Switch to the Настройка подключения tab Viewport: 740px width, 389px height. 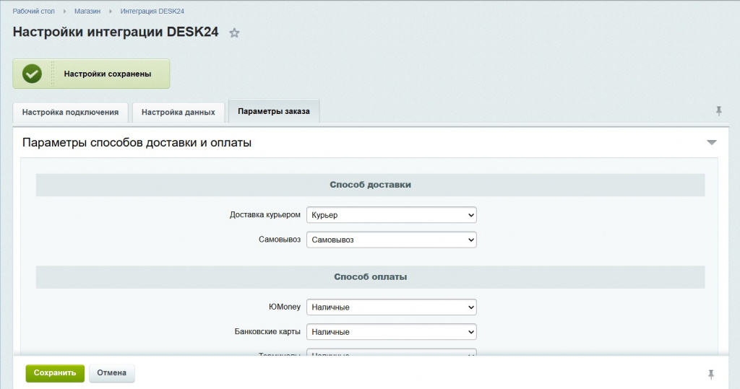70,113
